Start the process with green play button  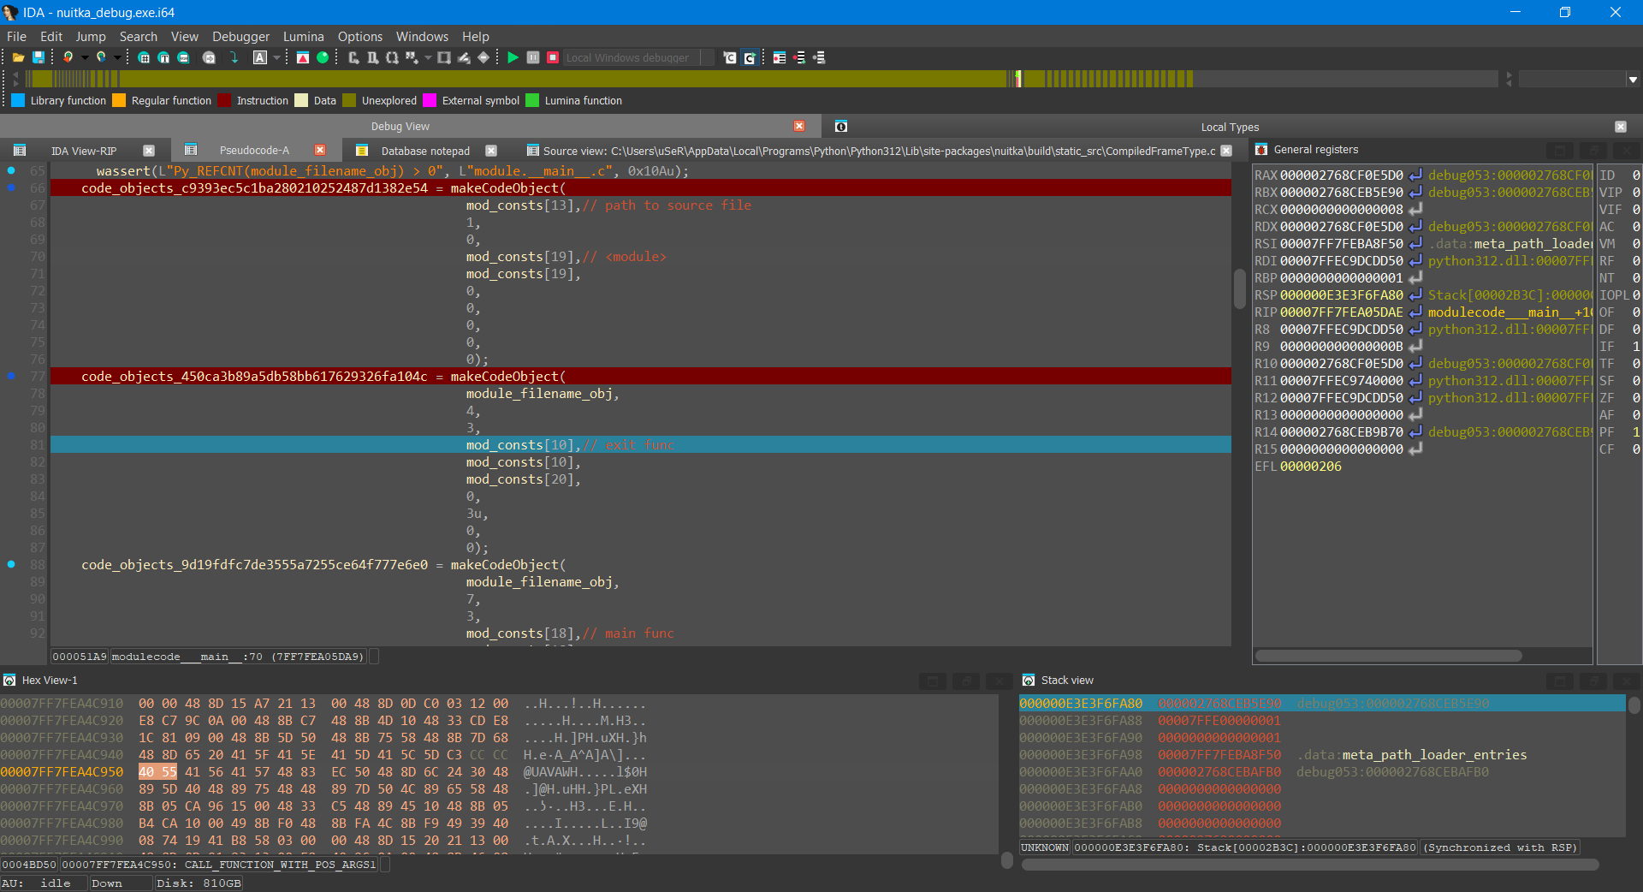[x=513, y=57]
